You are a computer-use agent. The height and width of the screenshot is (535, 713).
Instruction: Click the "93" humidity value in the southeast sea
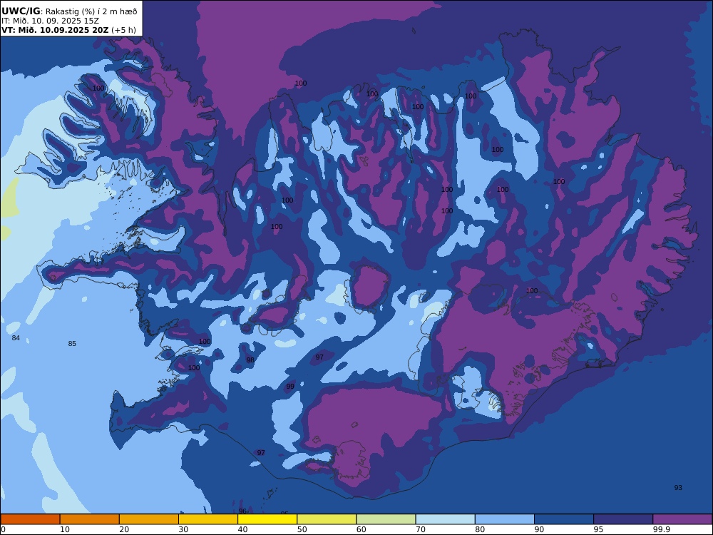(678, 488)
